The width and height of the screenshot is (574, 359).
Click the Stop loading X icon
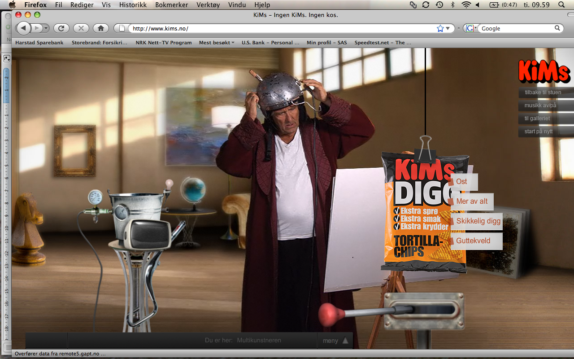click(81, 28)
